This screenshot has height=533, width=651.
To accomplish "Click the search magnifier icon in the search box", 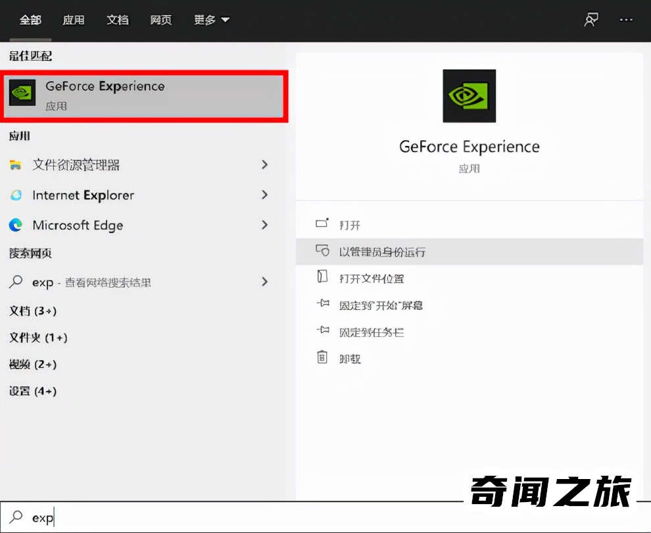I will [x=16, y=517].
